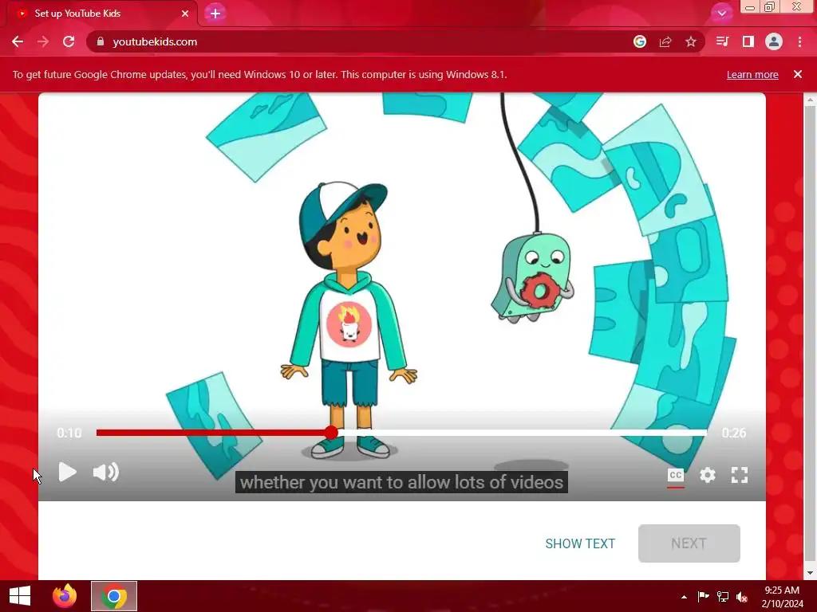Seek ahead on the white part of the progress bar

(523, 433)
